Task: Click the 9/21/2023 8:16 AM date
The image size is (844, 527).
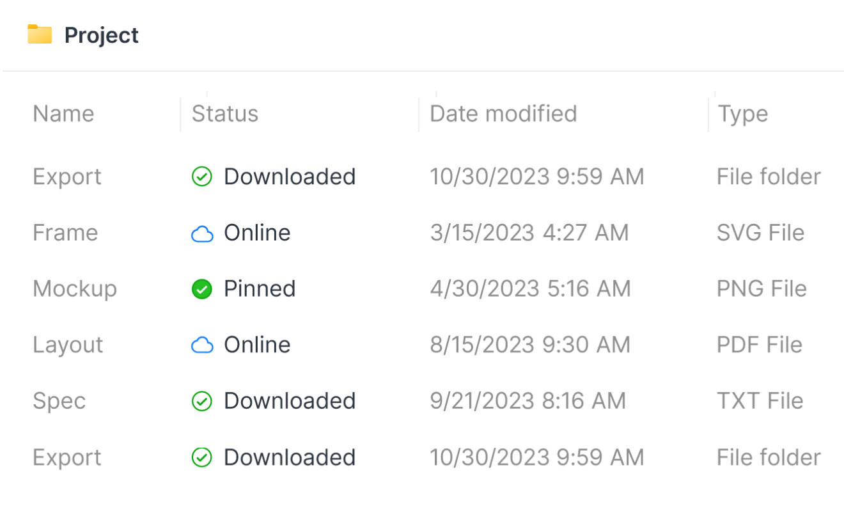Action: [x=527, y=401]
